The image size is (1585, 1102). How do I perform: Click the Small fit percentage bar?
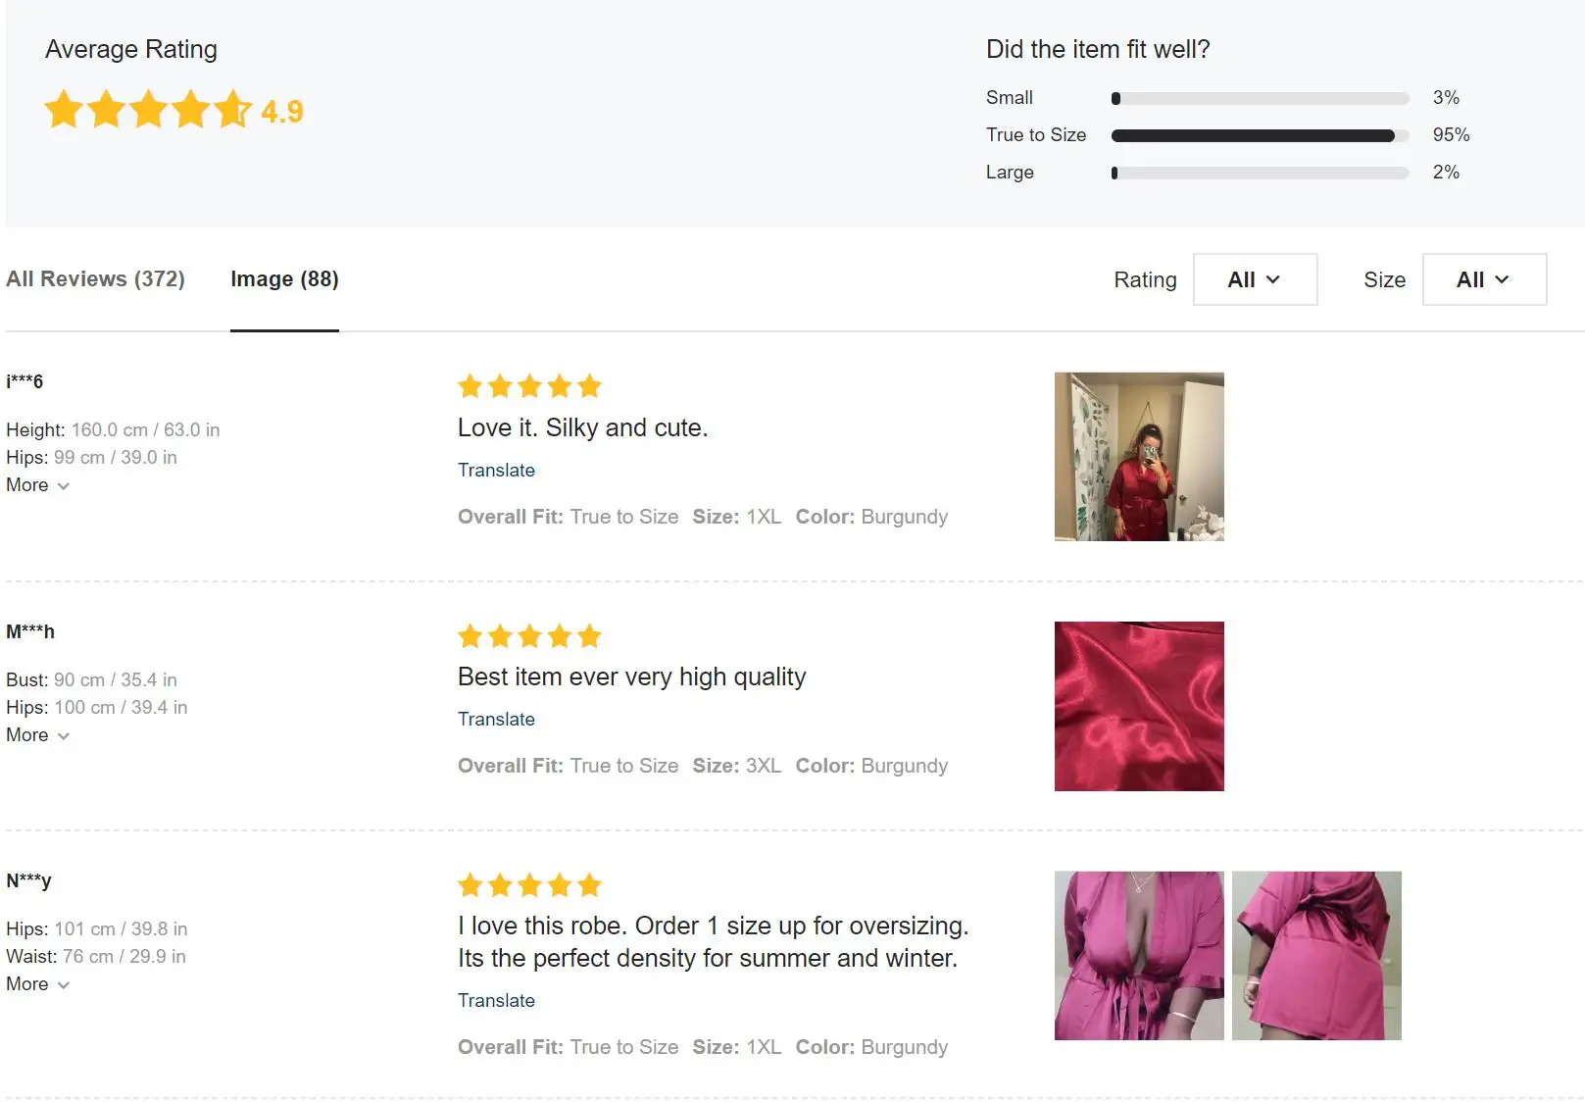[1259, 98]
